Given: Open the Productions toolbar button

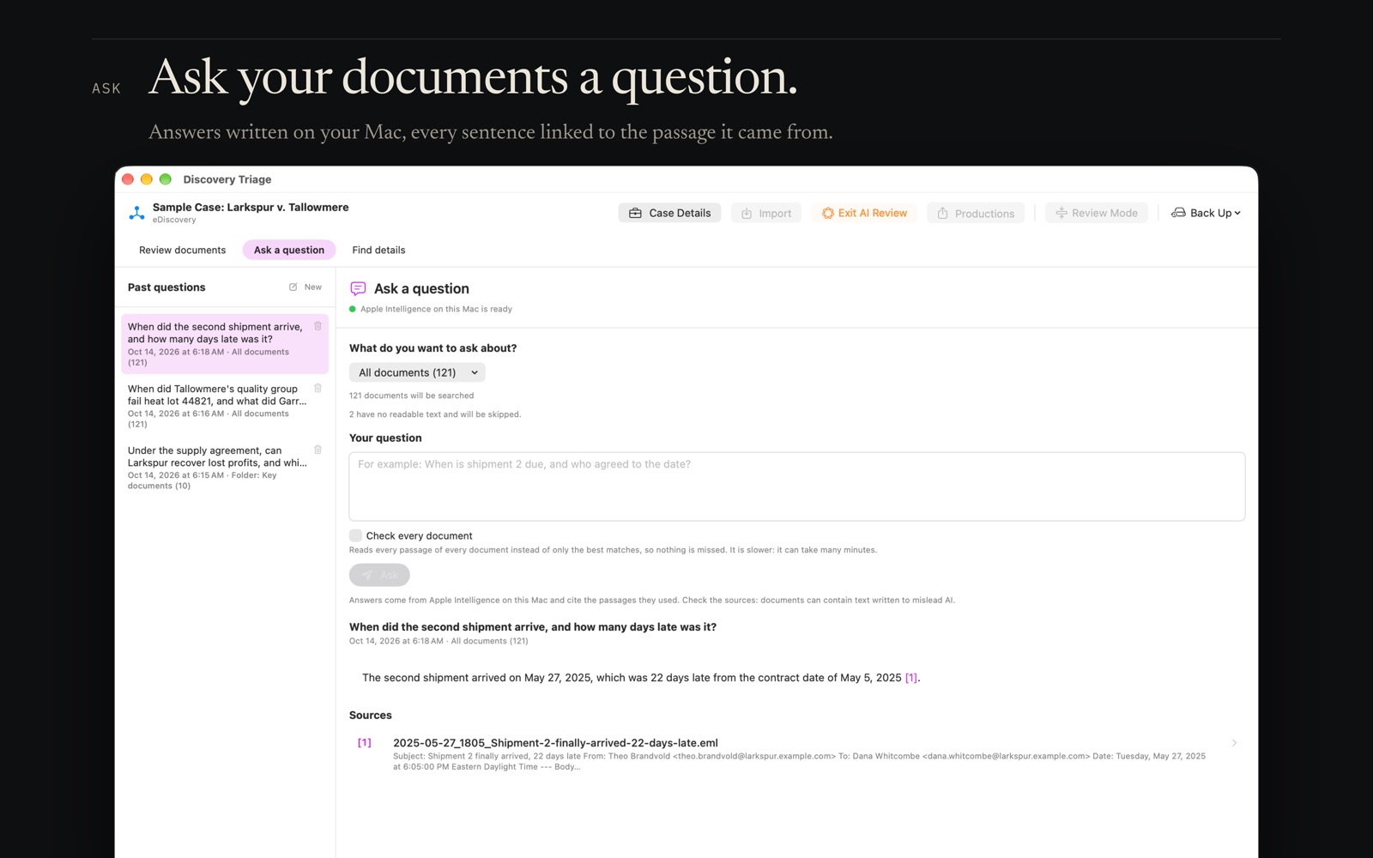Looking at the screenshot, I should coord(976,213).
